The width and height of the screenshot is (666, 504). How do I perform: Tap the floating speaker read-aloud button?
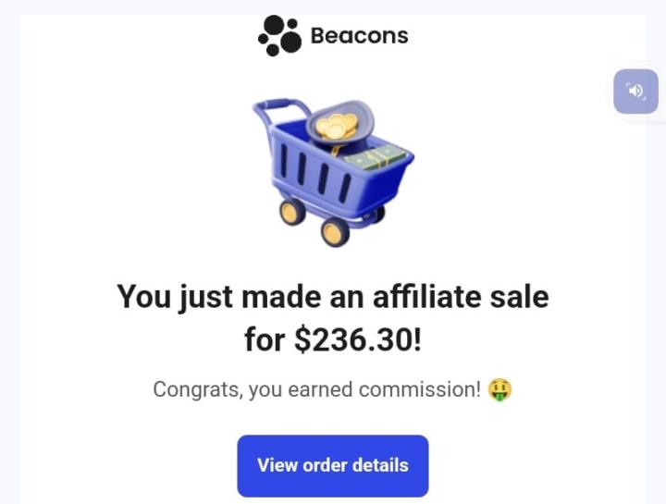(635, 91)
